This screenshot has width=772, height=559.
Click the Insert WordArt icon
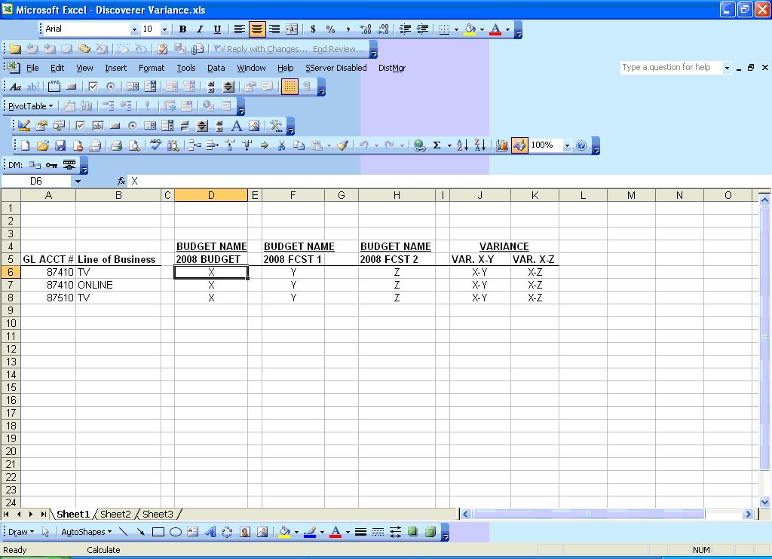[x=210, y=532]
